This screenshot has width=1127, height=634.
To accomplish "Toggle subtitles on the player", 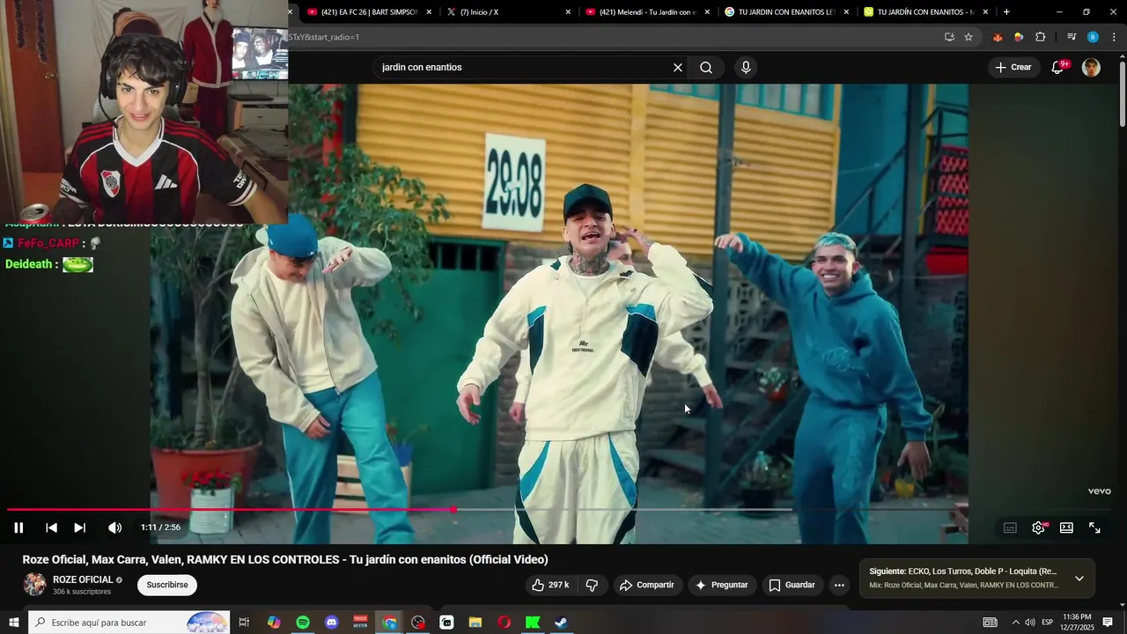I will pos(1010,527).
